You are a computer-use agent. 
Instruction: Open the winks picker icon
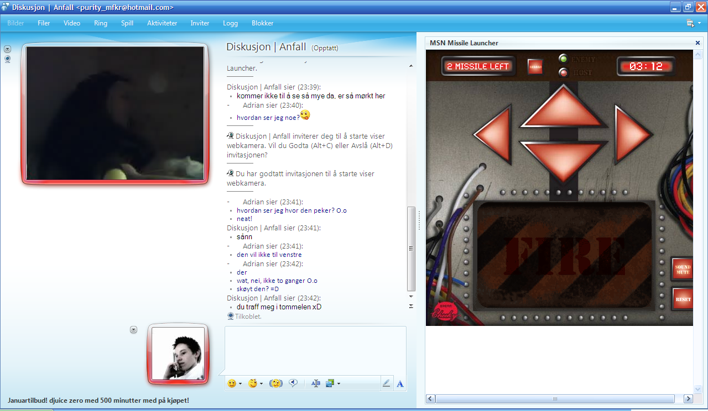[253, 383]
